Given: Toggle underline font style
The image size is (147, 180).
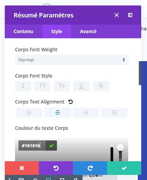Looking at the screenshot, I should pos(82,86).
